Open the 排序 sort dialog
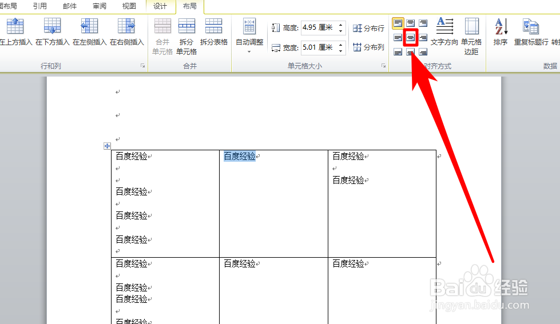Image resolution: width=560 pixels, height=324 pixels. pyautogui.click(x=501, y=32)
